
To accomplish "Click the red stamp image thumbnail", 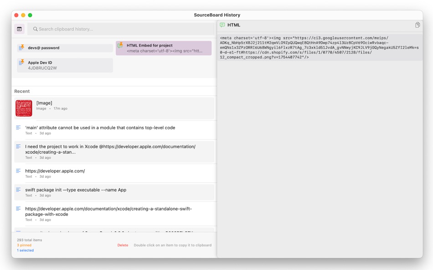I will [23, 107].
